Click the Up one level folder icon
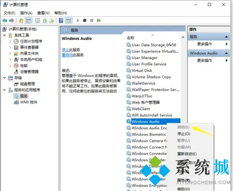233x191 pixels. [x=21, y=20]
